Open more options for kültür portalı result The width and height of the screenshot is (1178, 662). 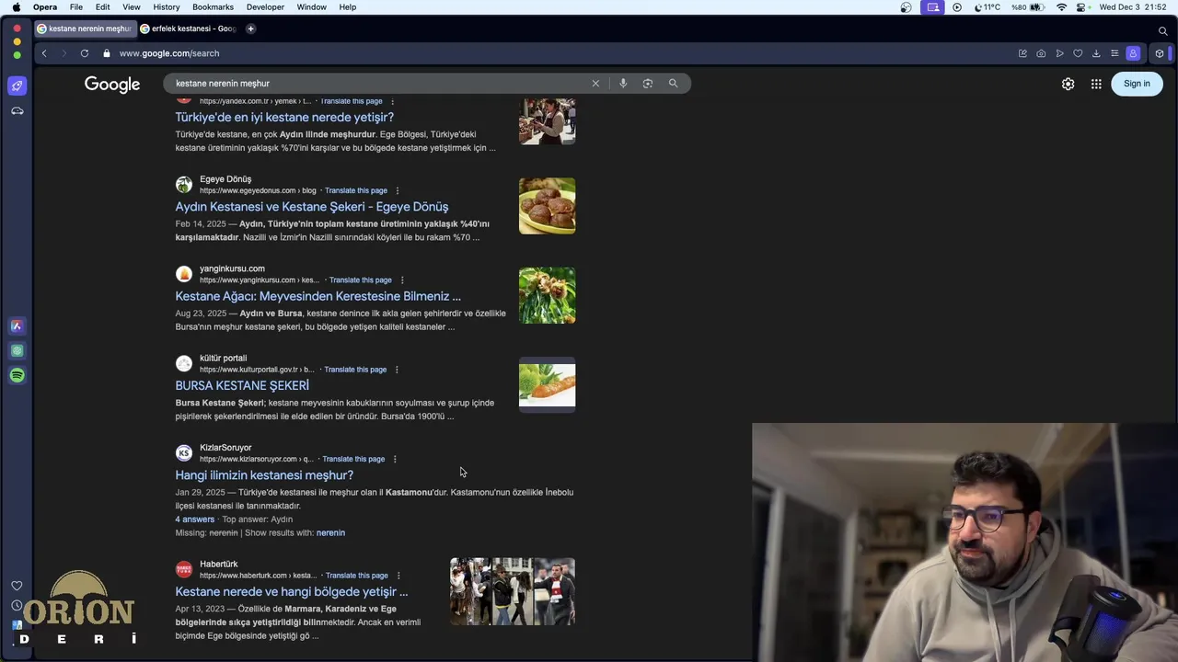pos(397,370)
